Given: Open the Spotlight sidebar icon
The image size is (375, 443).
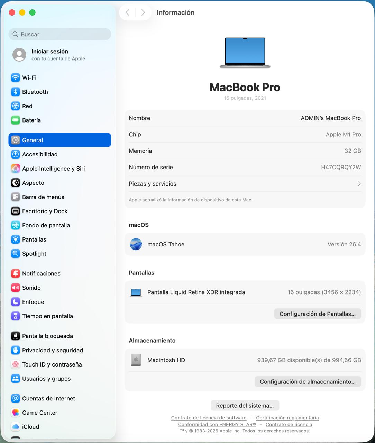Looking at the screenshot, I should pyautogui.click(x=15, y=254).
